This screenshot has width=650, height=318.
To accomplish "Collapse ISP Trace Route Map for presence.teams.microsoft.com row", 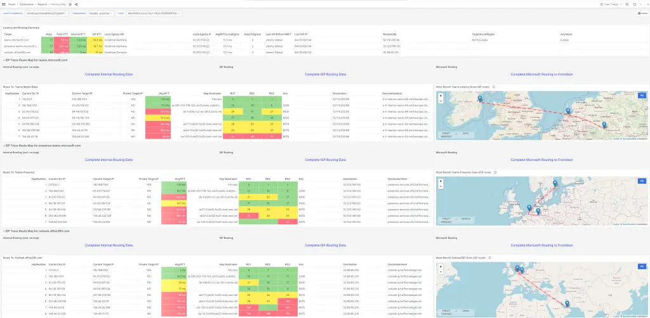I will point(42,146).
